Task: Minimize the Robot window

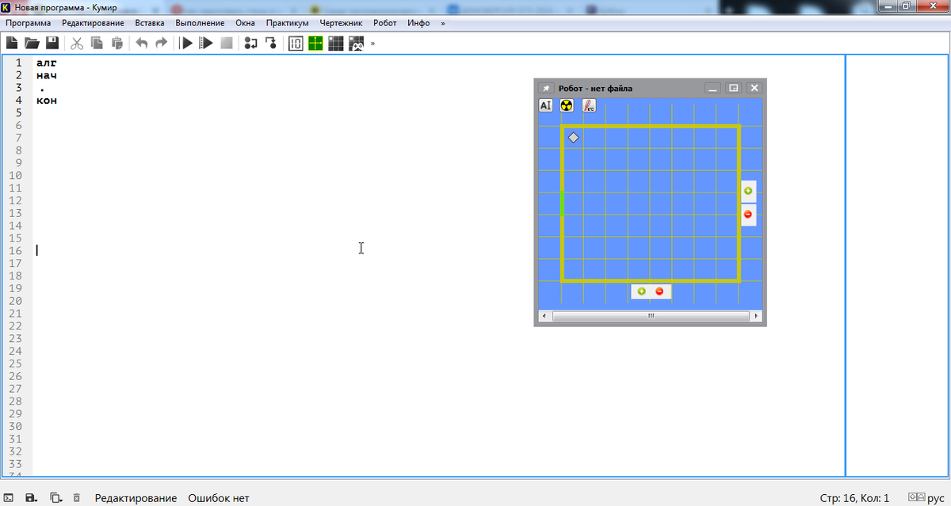Action: pyautogui.click(x=712, y=88)
